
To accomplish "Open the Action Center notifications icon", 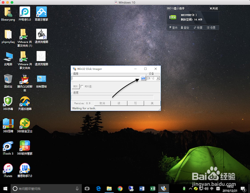I will [243, 189].
